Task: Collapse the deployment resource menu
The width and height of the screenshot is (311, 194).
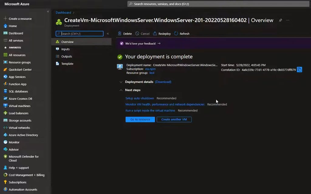Action: 108,34
